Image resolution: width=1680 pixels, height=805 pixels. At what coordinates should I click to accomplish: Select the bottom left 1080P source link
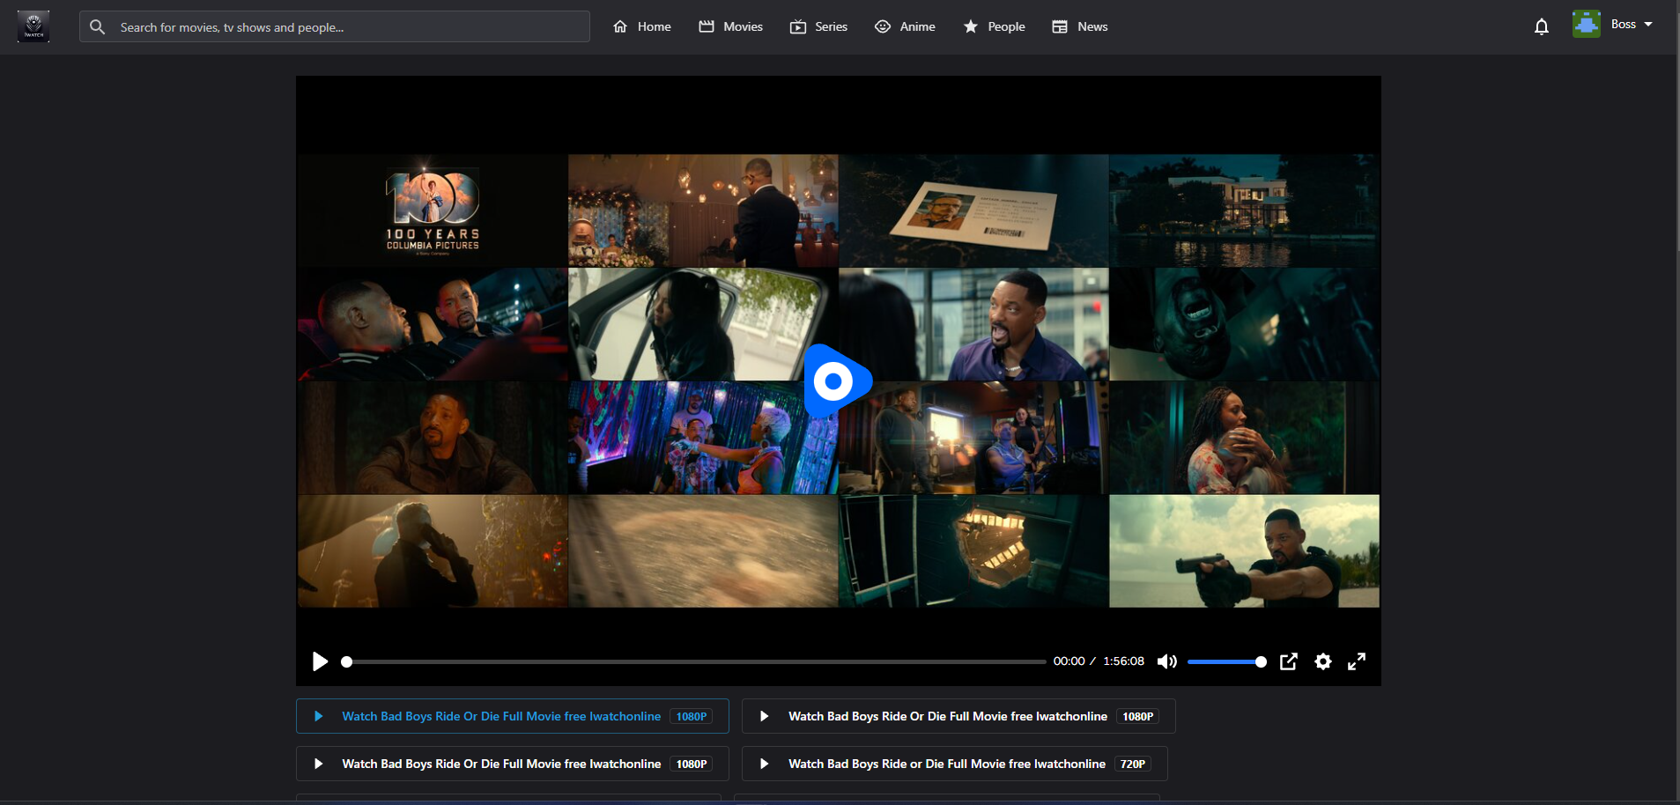tap(513, 764)
